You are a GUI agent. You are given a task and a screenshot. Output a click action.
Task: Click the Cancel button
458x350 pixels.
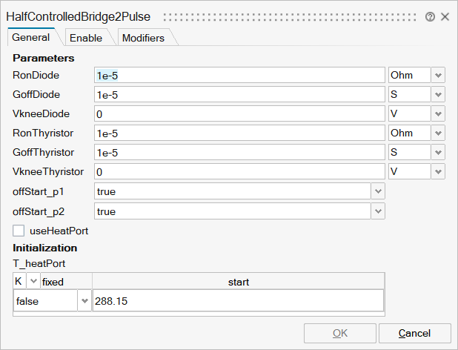coord(414,333)
